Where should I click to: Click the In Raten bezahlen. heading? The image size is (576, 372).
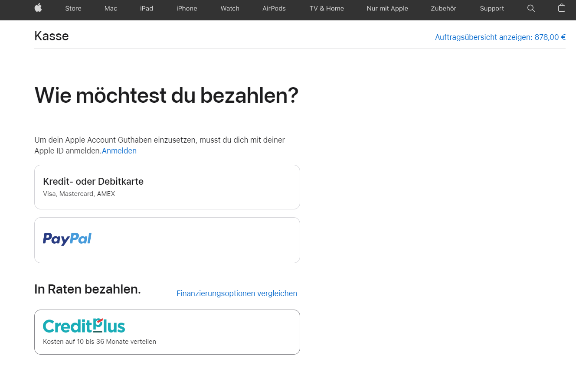88,289
